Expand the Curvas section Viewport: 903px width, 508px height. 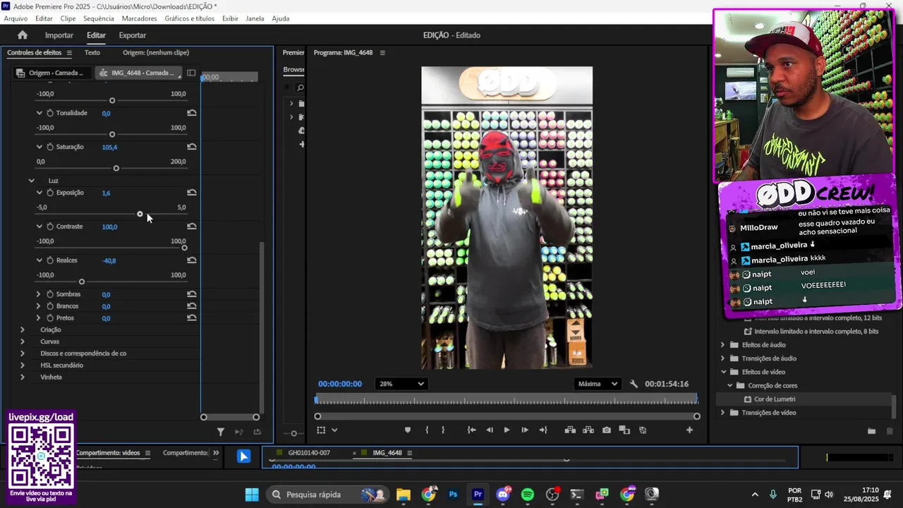point(23,341)
